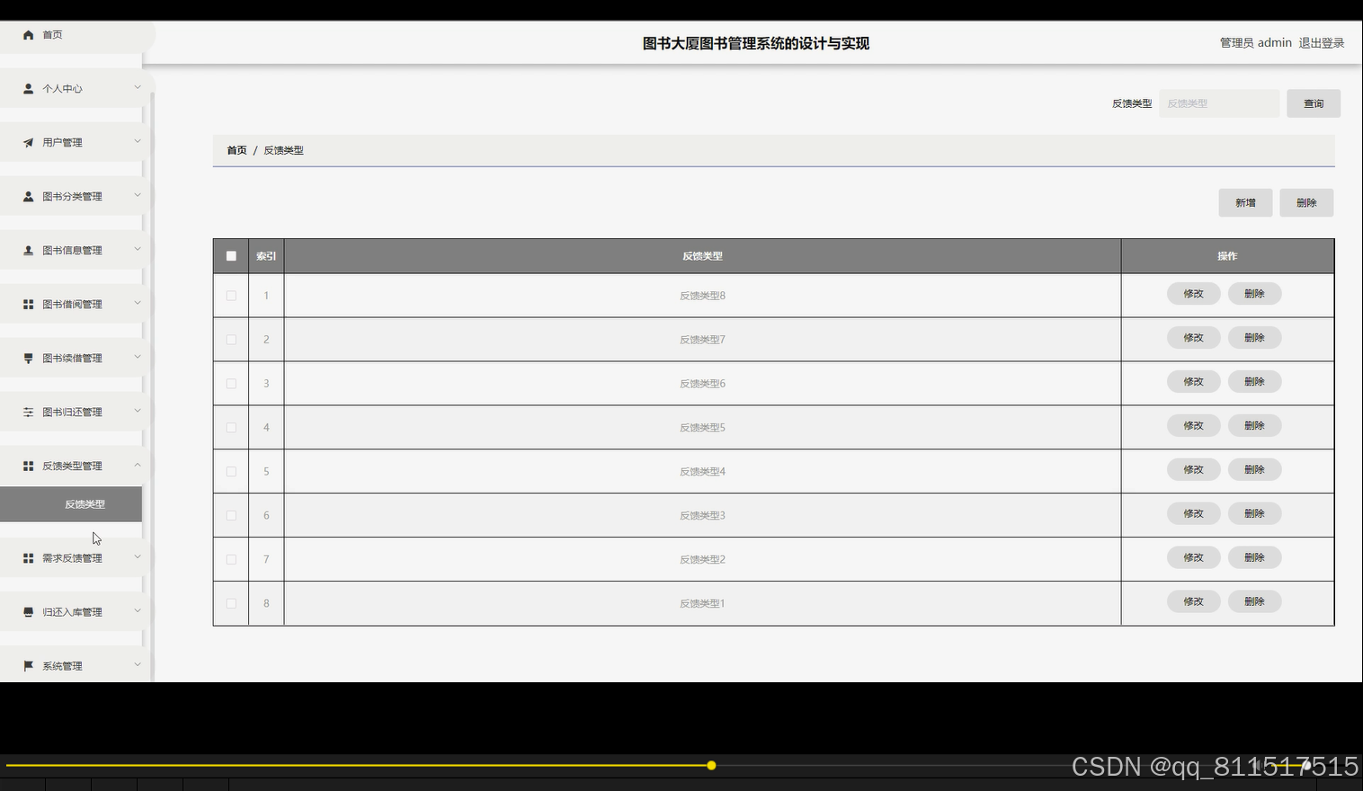Click the yellow video progress knob
Screen dimensions: 1363x791
point(711,766)
